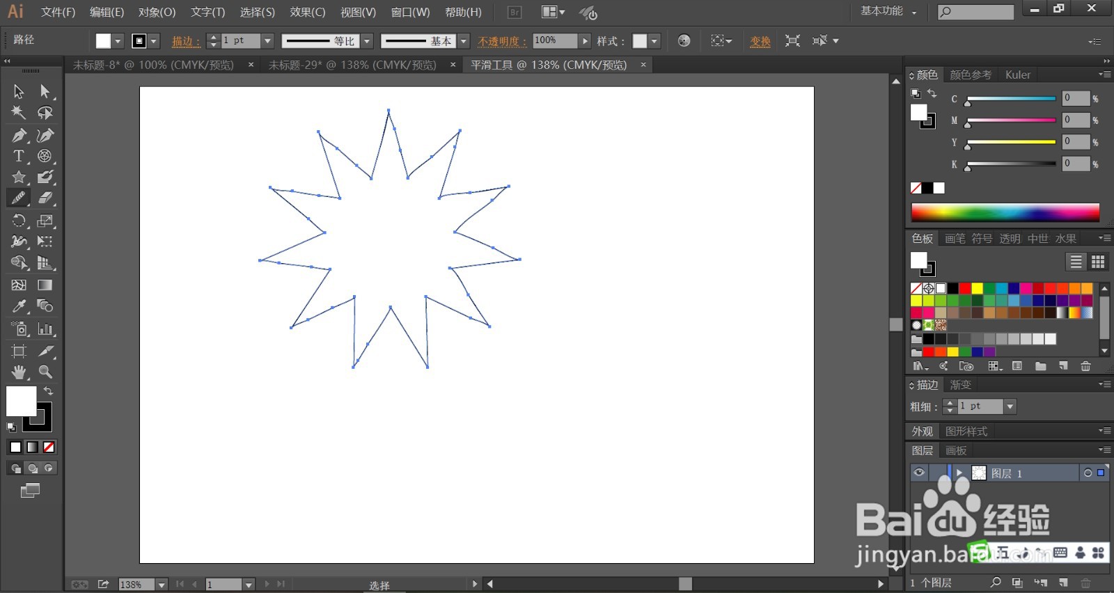Set paint mode to Gradient
This screenshot has width=1114, height=593.
pos(32,447)
